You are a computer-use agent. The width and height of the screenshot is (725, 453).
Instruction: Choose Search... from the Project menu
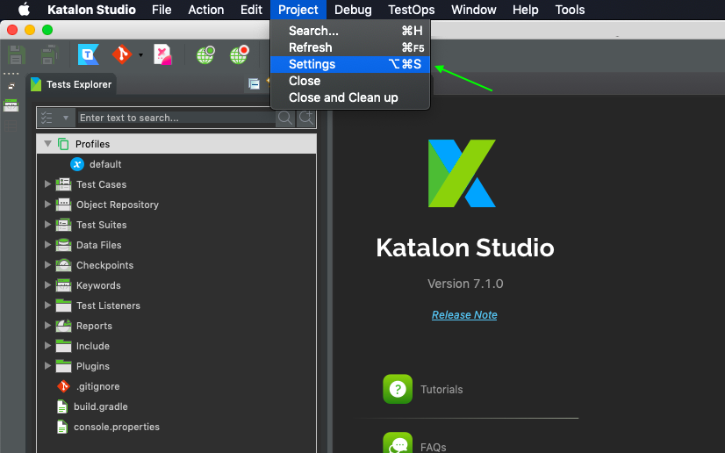pos(350,31)
